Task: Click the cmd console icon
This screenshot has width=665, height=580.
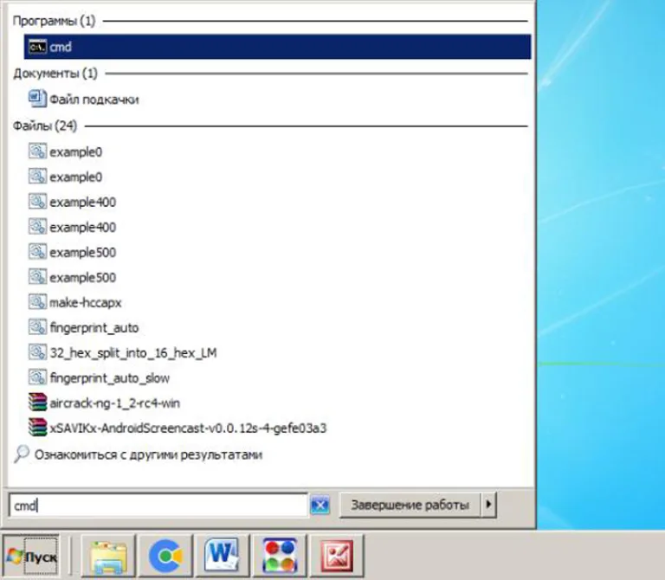Action: coord(37,46)
